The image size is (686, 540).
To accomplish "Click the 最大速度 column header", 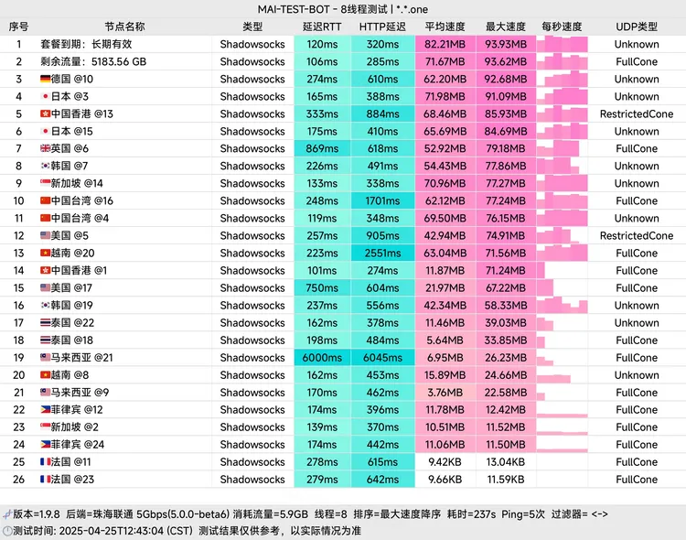I will click(505, 27).
